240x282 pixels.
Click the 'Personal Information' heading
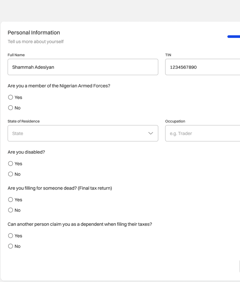[34, 33]
